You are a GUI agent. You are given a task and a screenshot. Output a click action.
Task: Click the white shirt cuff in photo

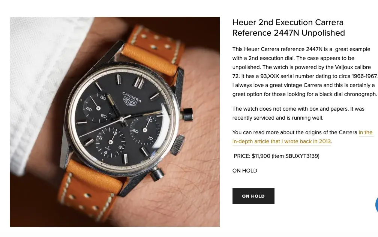click(36, 91)
